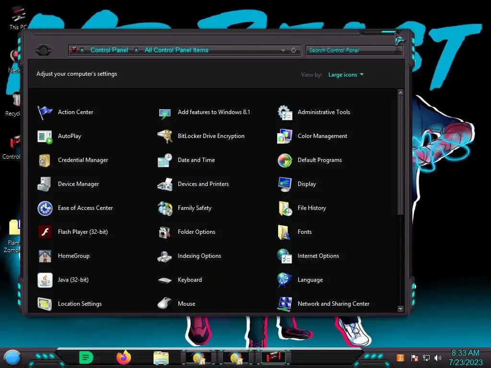Open the Start orb button
Viewport: 491px width, 368px height.
[x=13, y=357]
